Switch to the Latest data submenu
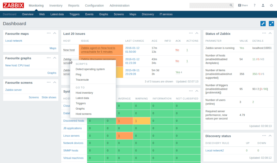 coord(57,14)
